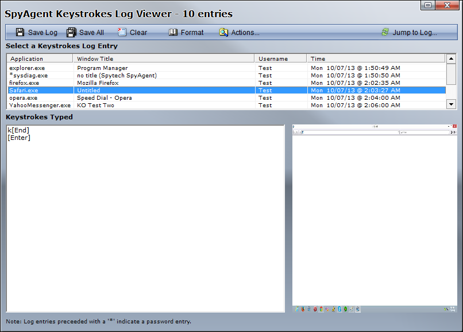
Task: Click the Save Log floppy disk icon
Action: pos(20,33)
